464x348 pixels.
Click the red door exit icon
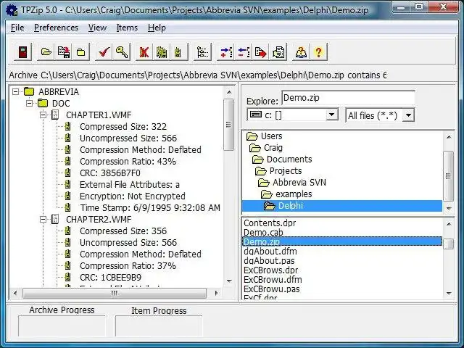pos(22,52)
